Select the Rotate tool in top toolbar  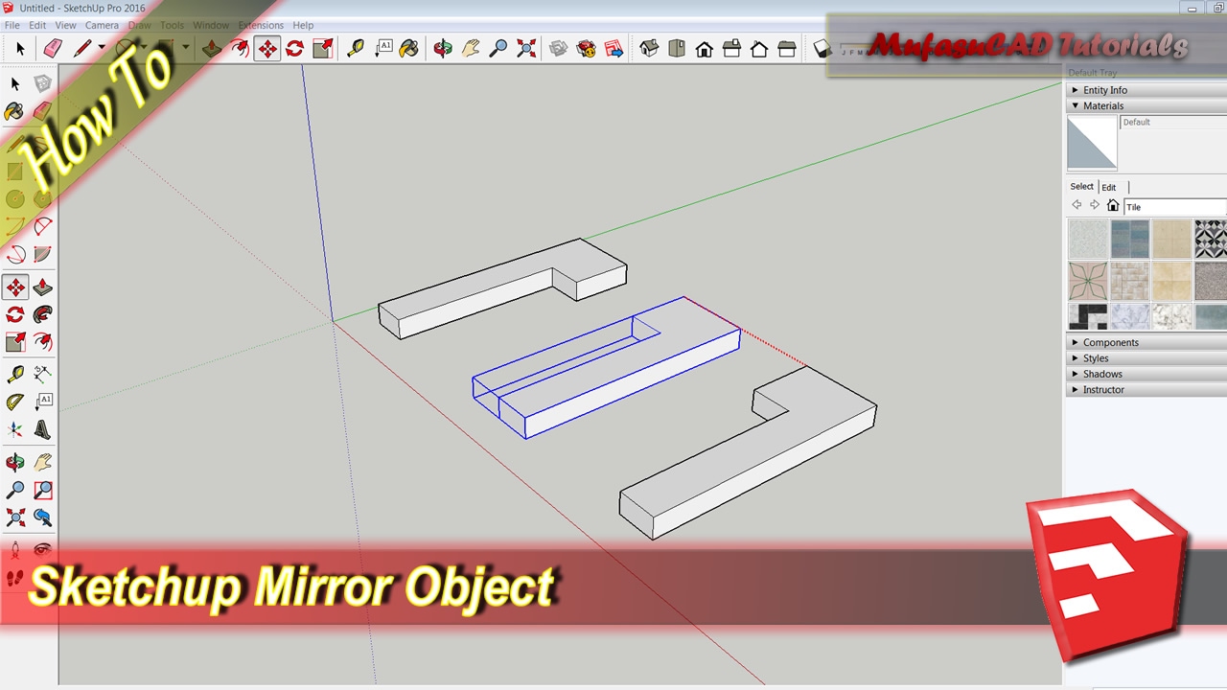294,48
